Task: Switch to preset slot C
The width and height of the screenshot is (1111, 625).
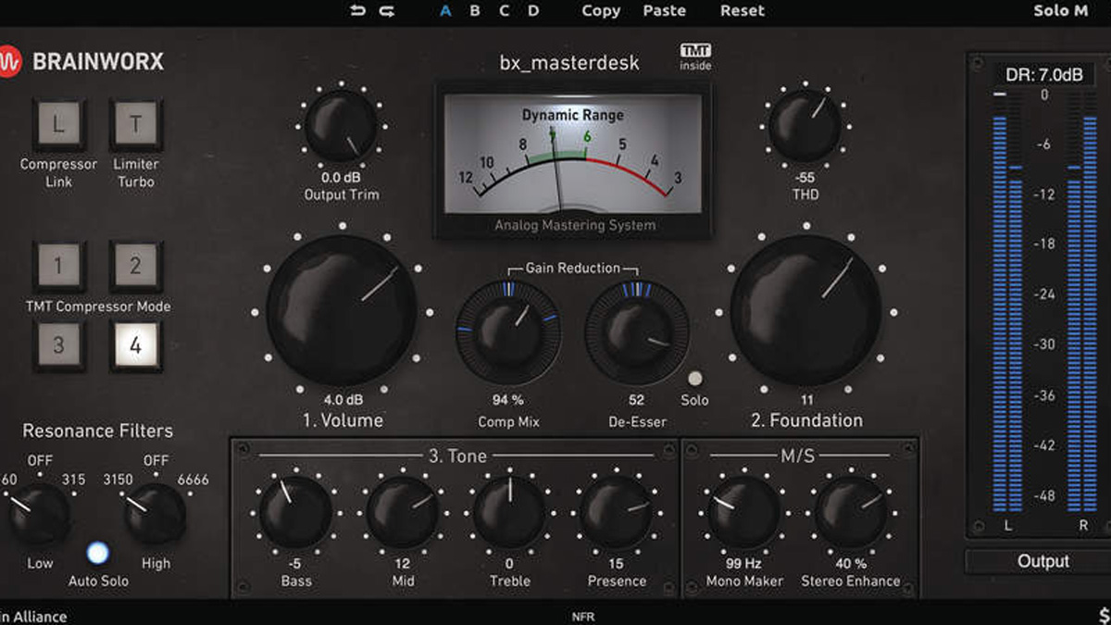Action: click(503, 11)
